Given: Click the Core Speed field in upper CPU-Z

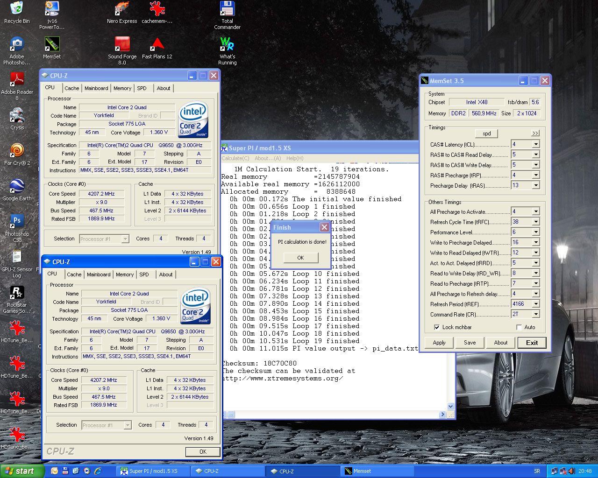Looking at the screenshot, I should [x=101, y=194].
